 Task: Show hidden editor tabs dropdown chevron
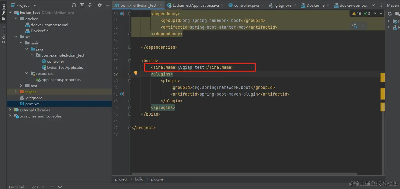tap(373, 5)
